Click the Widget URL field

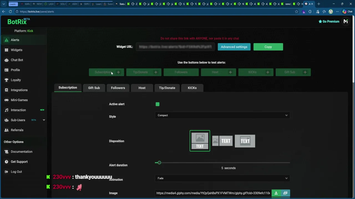coord(175,47)
